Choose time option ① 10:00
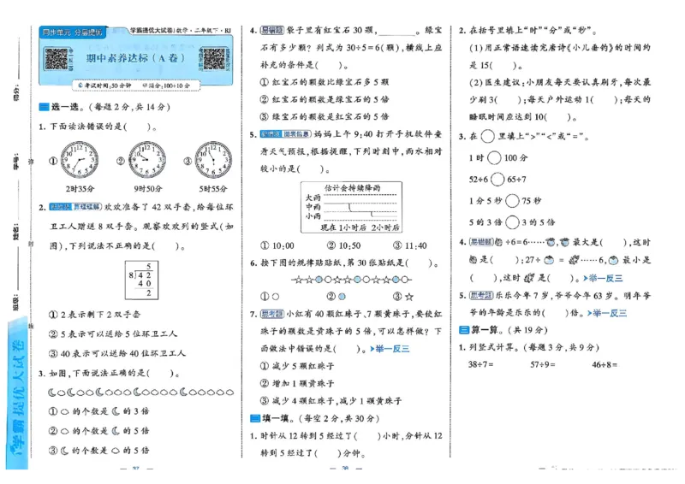The width and height of the screenshot is (685, 484). click(277, 245)
